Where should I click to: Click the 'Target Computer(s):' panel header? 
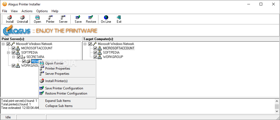click(181, 39)
